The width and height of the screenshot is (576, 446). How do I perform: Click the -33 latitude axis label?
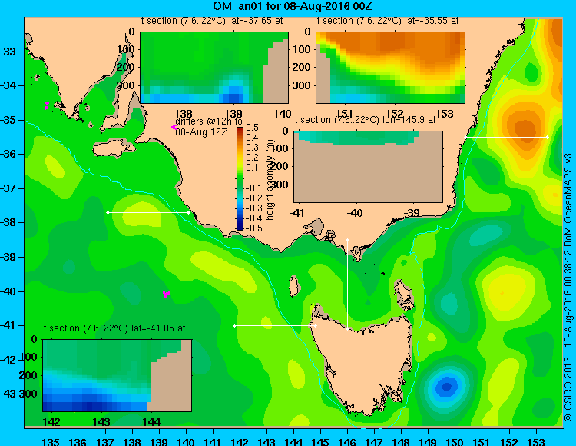pyautogui.click(x=8, y=52)
